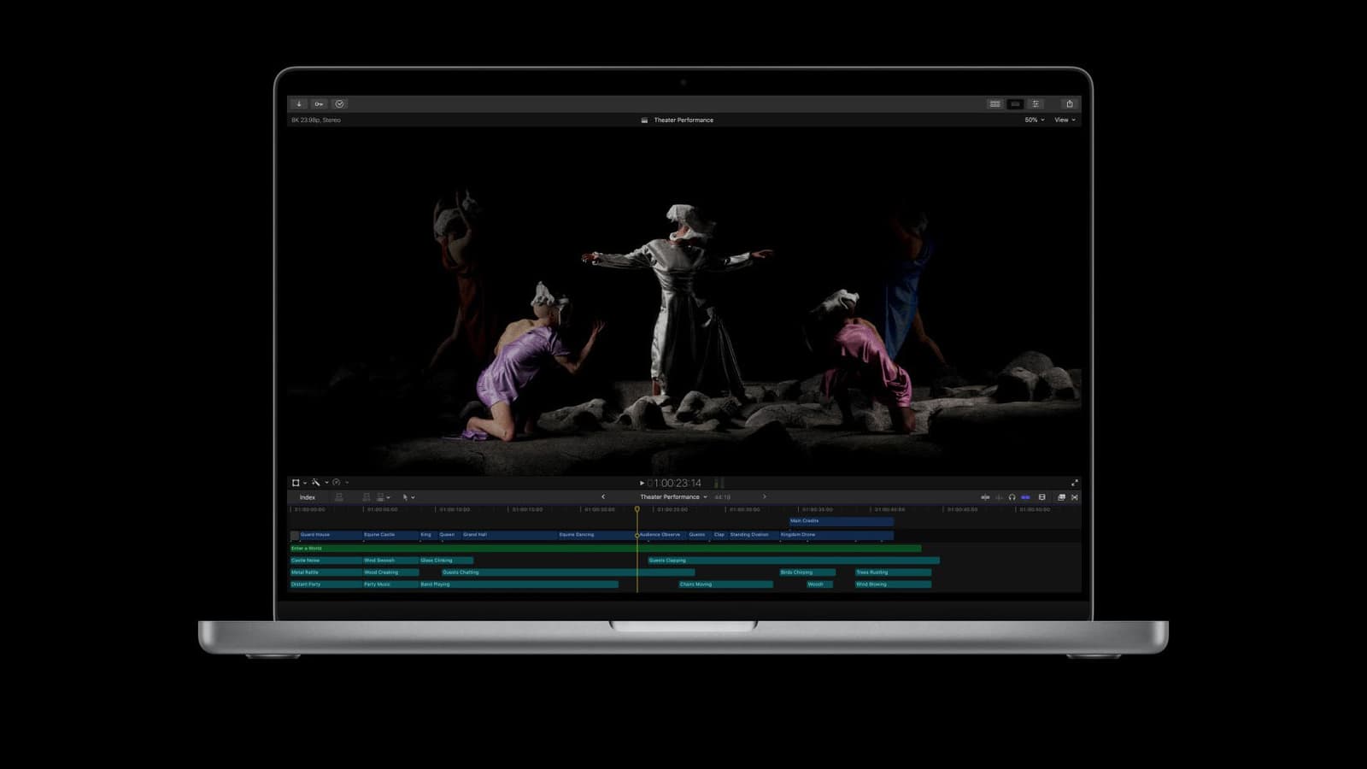Click the yellow playhead marker on ruler
Image resolution: width=1367 pixels, height=769 pixels.
637,509
